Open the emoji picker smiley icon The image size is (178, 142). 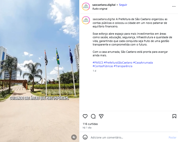85,137
